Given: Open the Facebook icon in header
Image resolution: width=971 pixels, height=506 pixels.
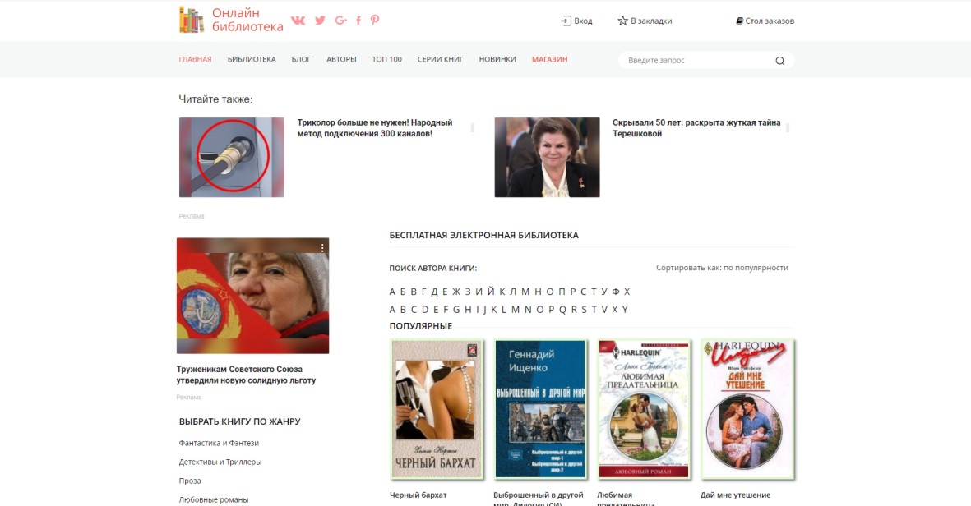Looking at the screenshot, I should [358, 21].
